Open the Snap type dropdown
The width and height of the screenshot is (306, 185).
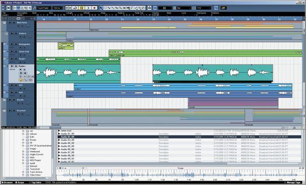point(165,8)
